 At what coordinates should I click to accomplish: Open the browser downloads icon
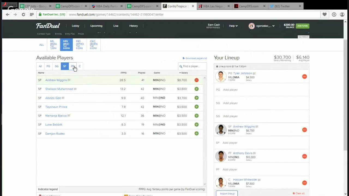coord(334,14)
